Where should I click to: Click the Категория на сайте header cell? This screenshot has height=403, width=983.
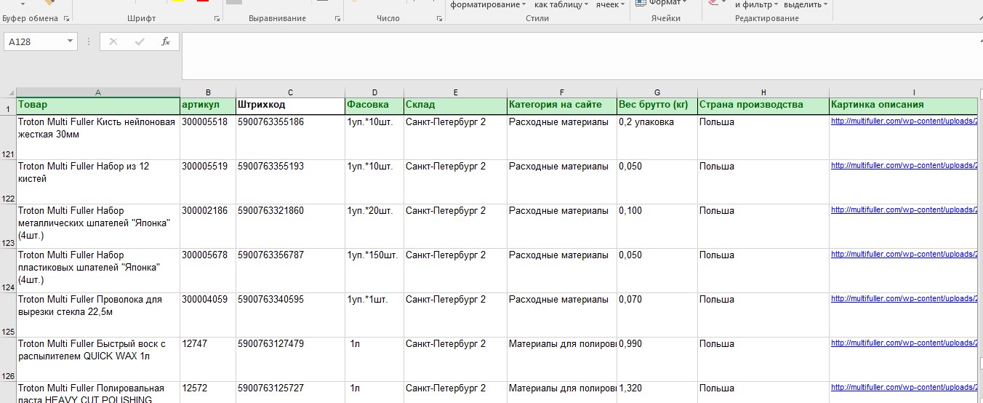point(562,106)
